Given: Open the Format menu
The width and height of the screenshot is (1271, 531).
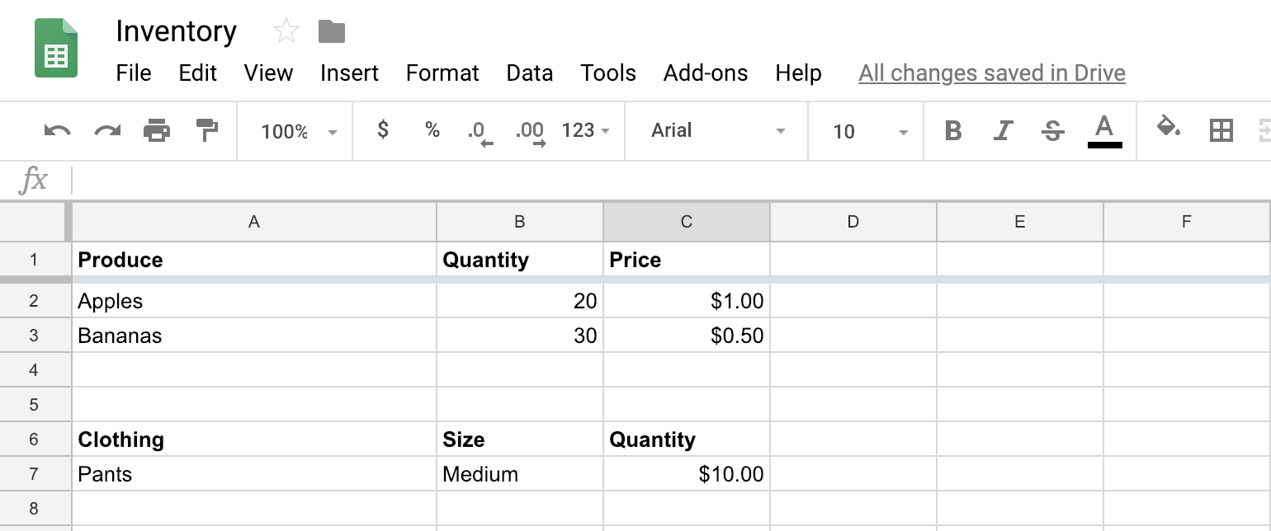Looking at the screenshot, I should (x=442, y=73).
